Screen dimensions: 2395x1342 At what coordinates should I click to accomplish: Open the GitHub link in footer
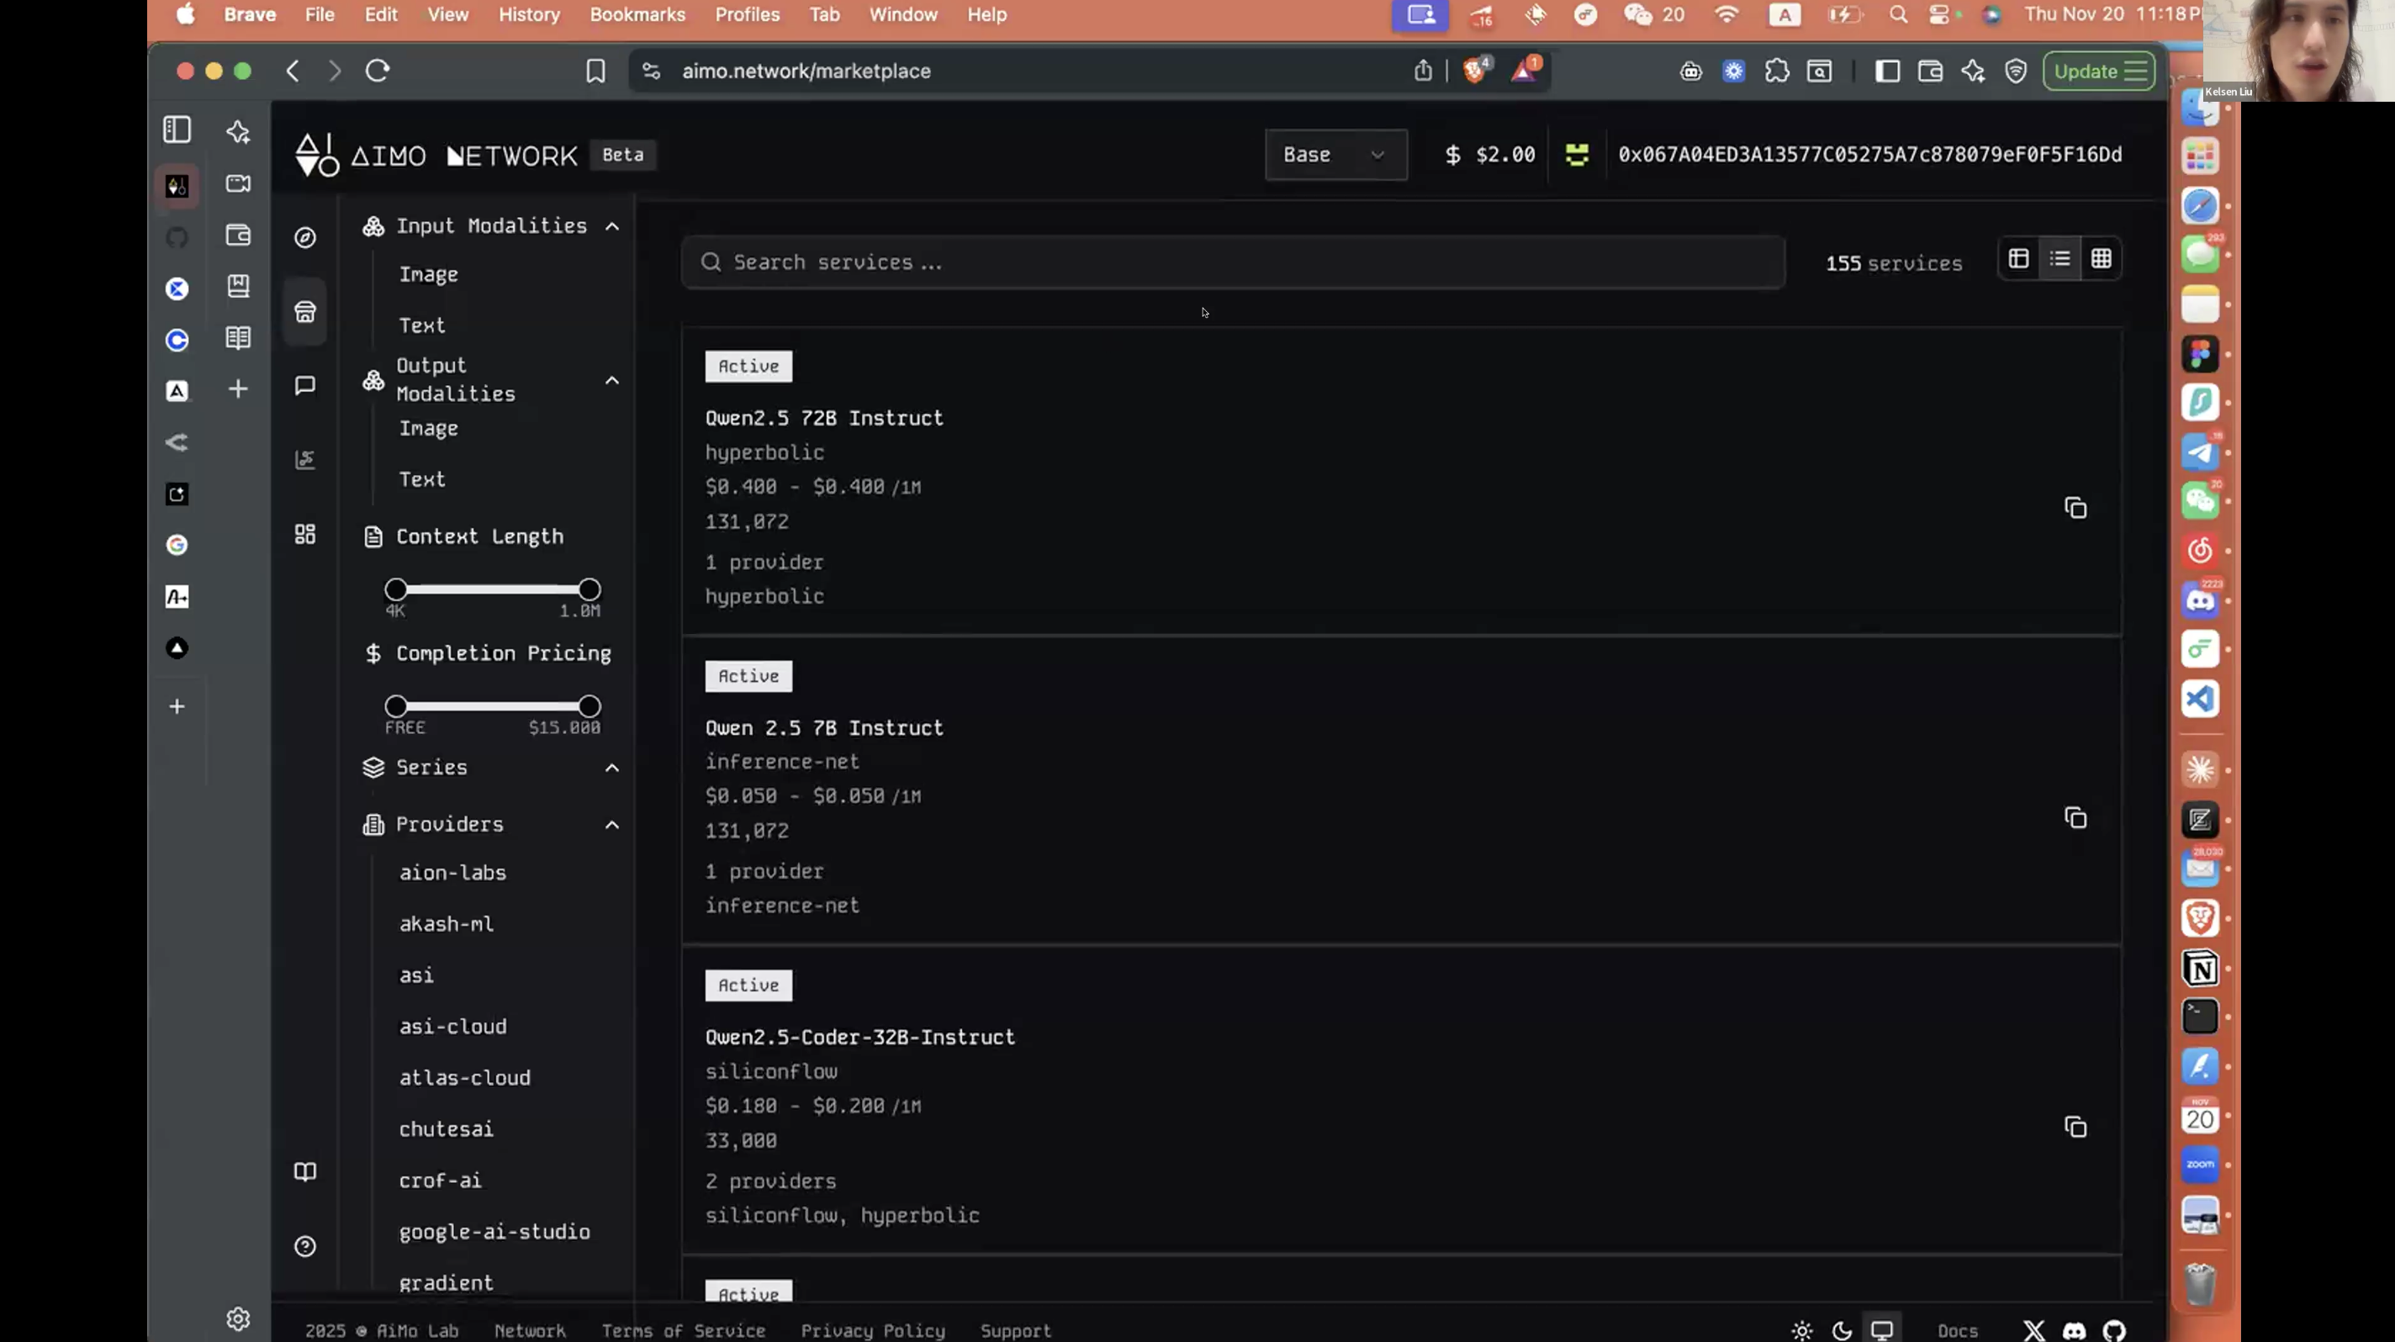pos(2113,1331)
